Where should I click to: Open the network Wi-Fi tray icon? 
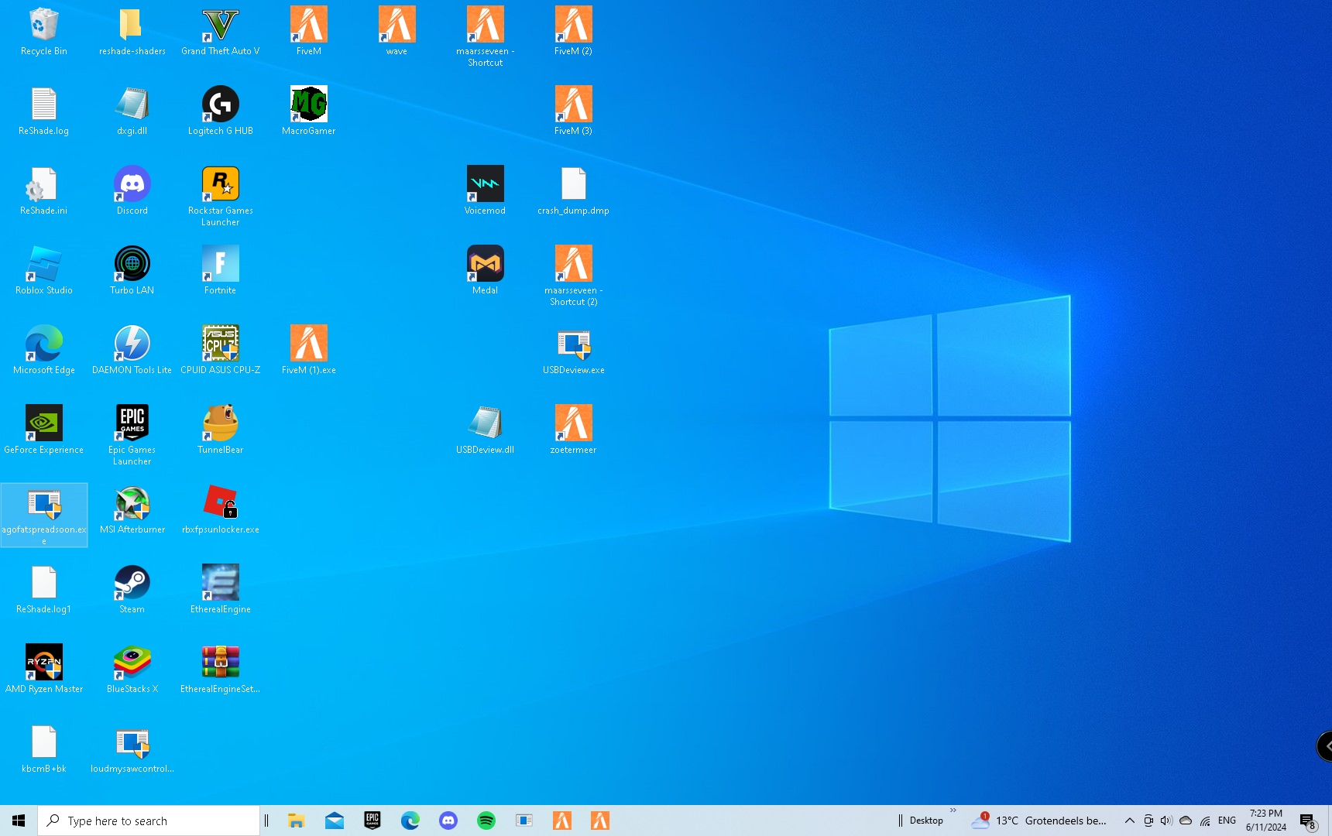(1205, 821)
